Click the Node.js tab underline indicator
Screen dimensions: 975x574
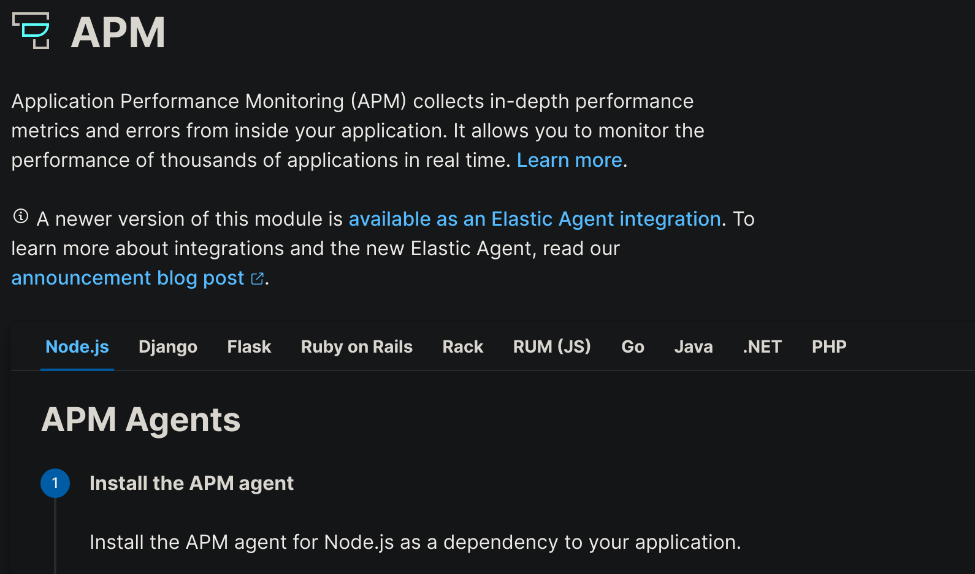(77, 370)
